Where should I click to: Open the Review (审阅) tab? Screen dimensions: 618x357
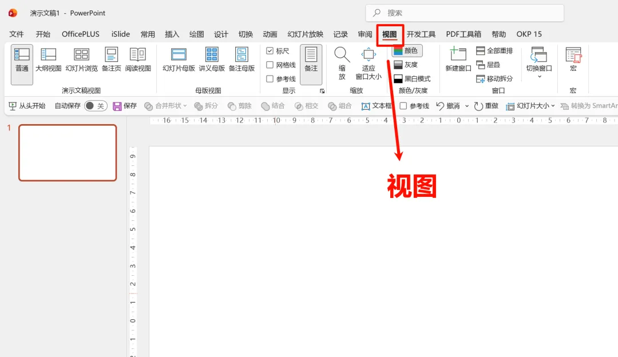(x=365, y=34)
